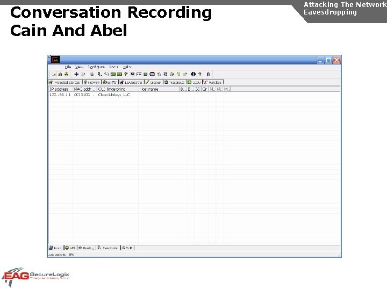The width and height of the screenshot is (387, 290).
Task: Sort by the MAC address column header
Action: click(85, 89)
